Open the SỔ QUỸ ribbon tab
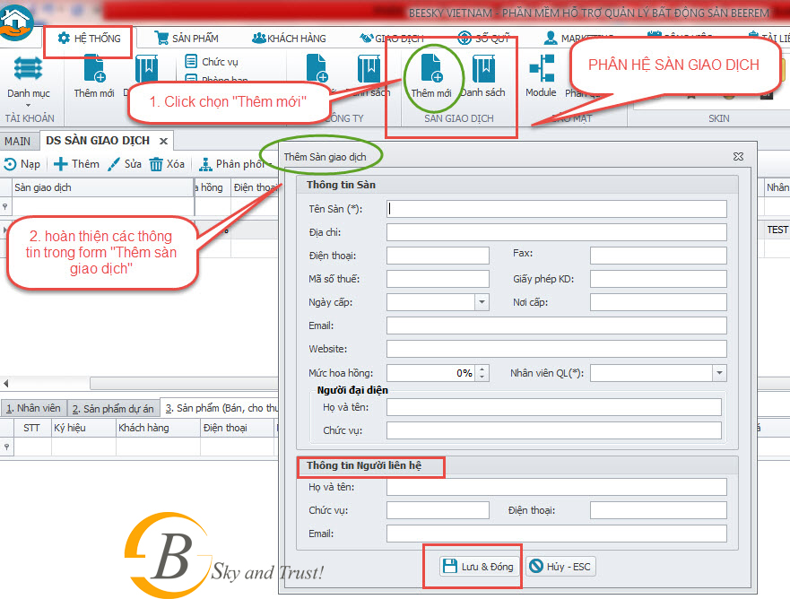Screen dimensions: 790x599 click(483, 39)
